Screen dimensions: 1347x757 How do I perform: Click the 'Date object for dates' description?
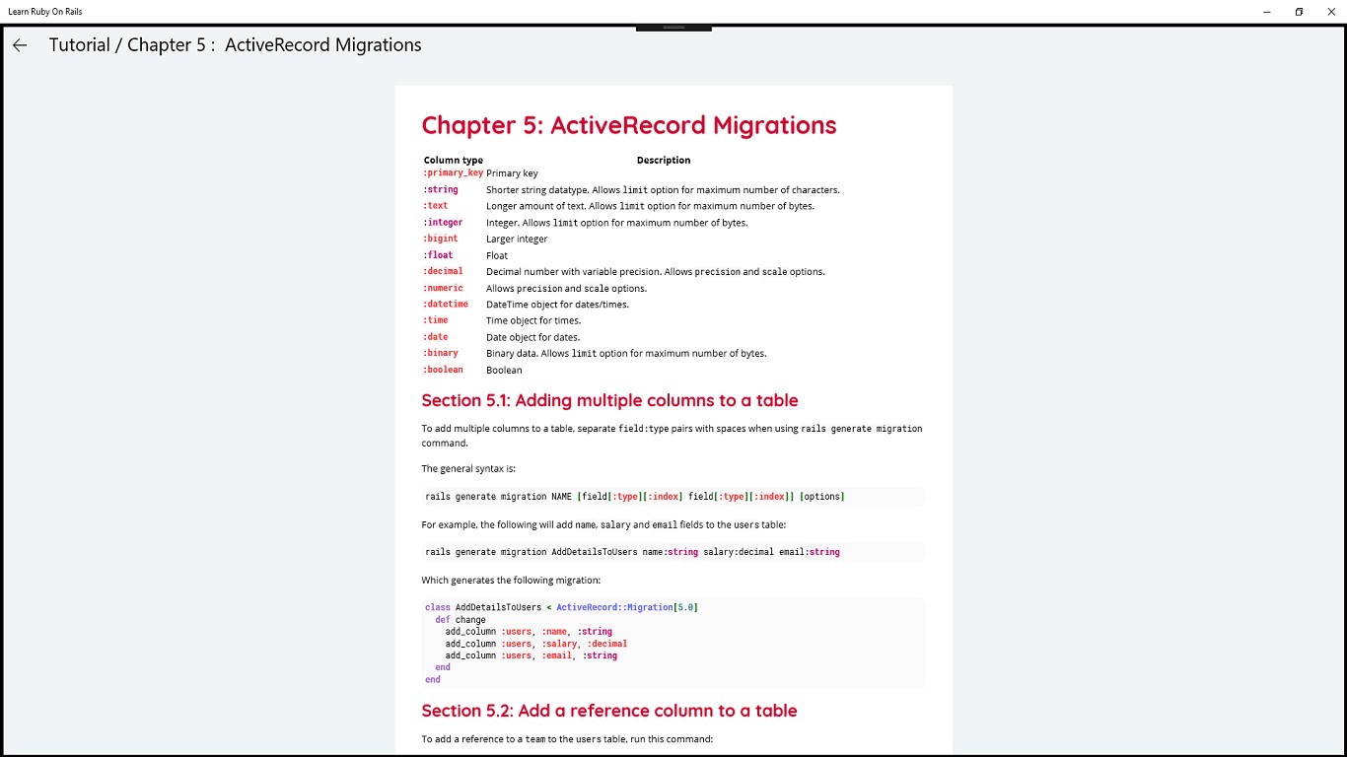click(x=532, y=337)
